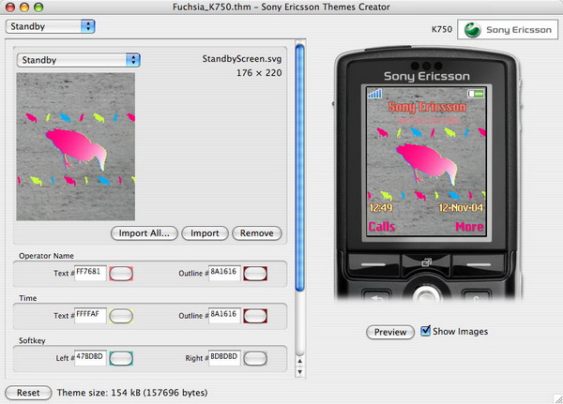Click the Theme size status text
Screen dimensions: 563x404
click(132, 393)
